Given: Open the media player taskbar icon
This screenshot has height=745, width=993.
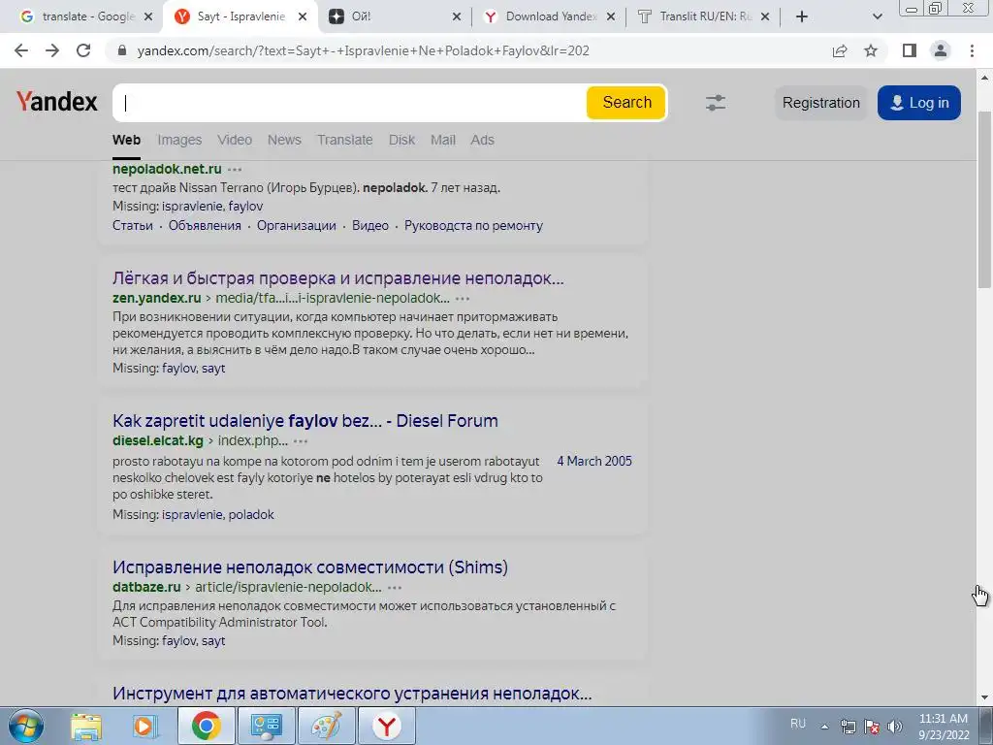Looking at the screenshot, I should pos(144,726).
